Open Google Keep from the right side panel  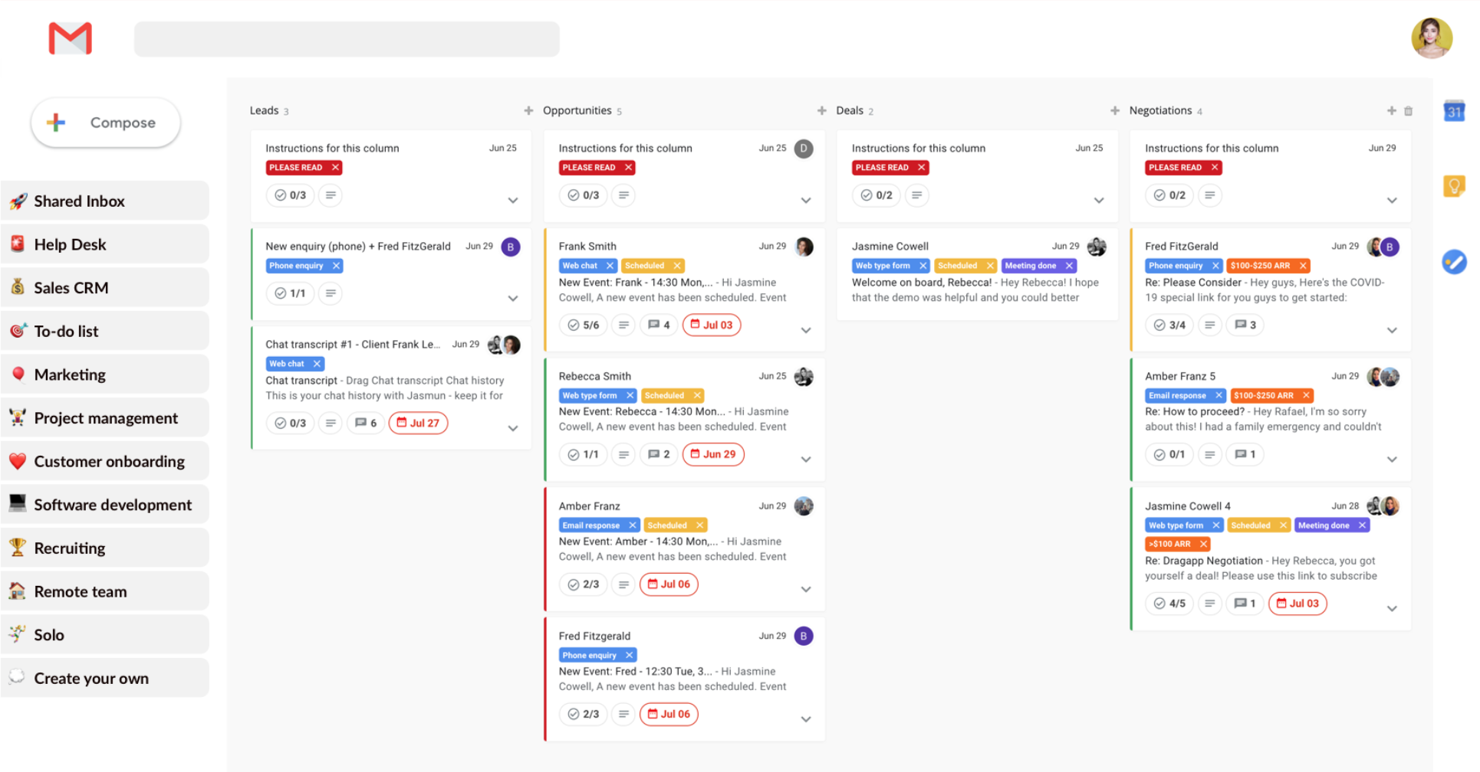[x=1455, y=185]
